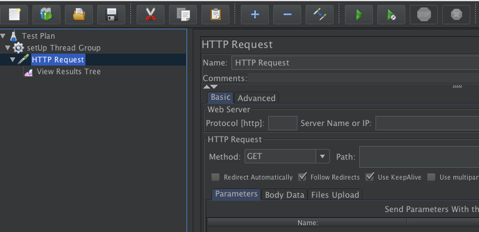Save the test plan with floppy icon
The width and height of the screenshot is (479, 232).
[111, 14]
